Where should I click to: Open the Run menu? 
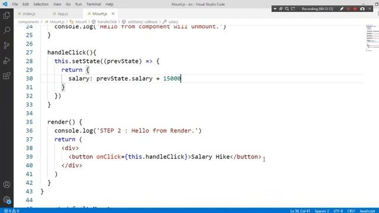click(x=78, y=4)
